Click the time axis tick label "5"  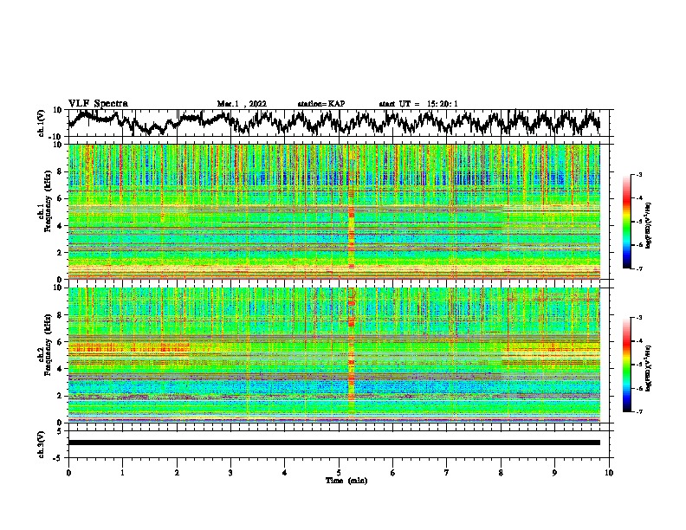coord(339,473)
